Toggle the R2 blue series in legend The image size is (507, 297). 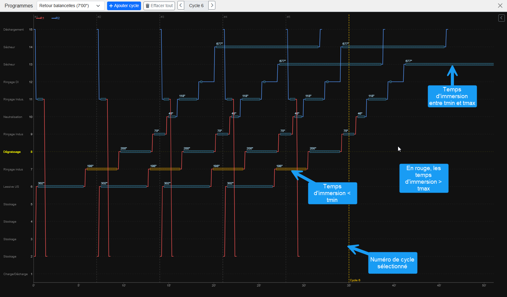click(56, 18)
